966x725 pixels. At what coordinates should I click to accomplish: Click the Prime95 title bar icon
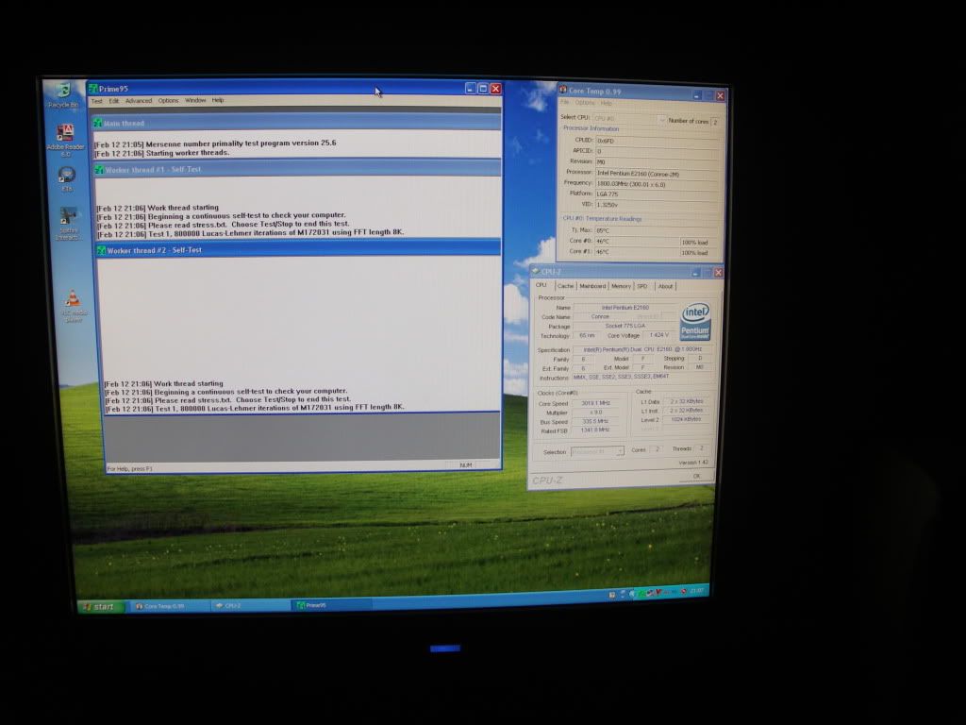[93, 89]
